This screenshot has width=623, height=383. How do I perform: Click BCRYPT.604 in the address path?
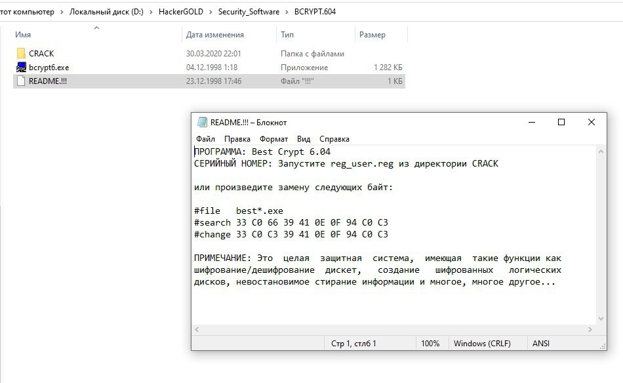click(x=315, y=12)
